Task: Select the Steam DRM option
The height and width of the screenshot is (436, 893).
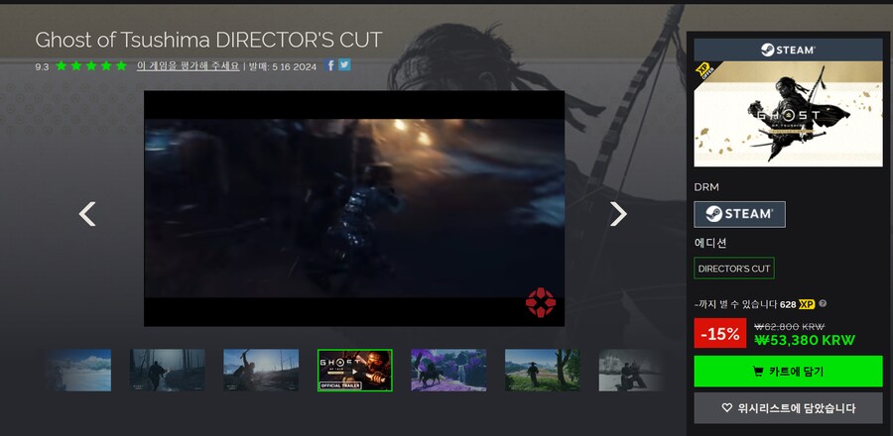Action: pyautogui.click(x=739, y=214)
